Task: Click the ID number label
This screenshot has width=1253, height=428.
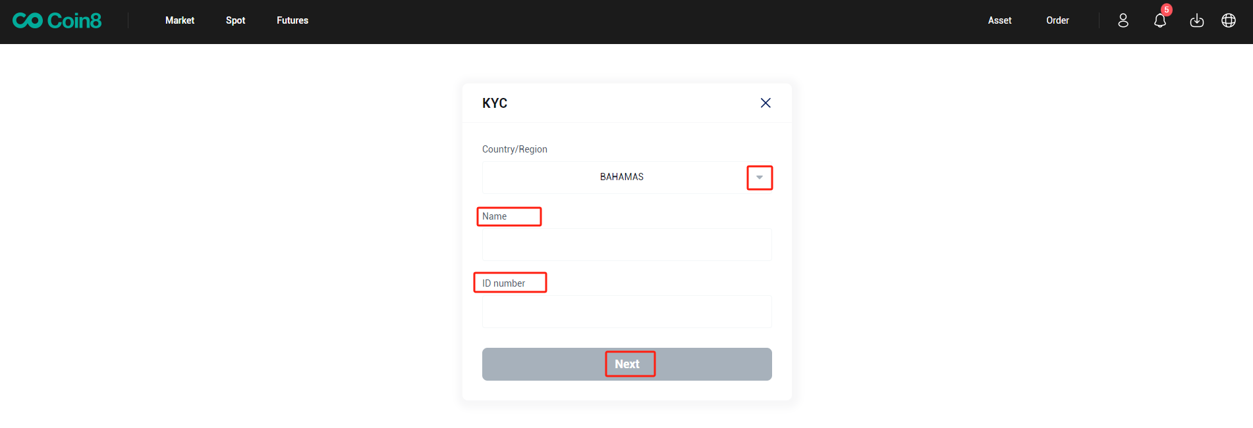Action: pos(504,283)
